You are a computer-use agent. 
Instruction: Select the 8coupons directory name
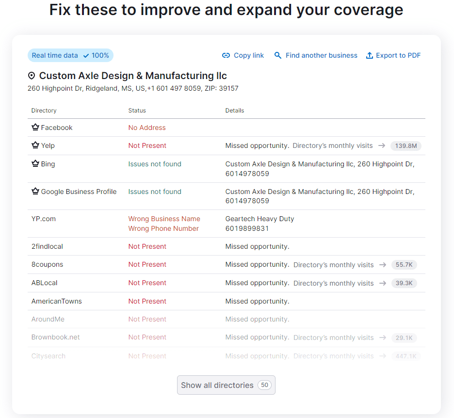[x=47, y=264]
